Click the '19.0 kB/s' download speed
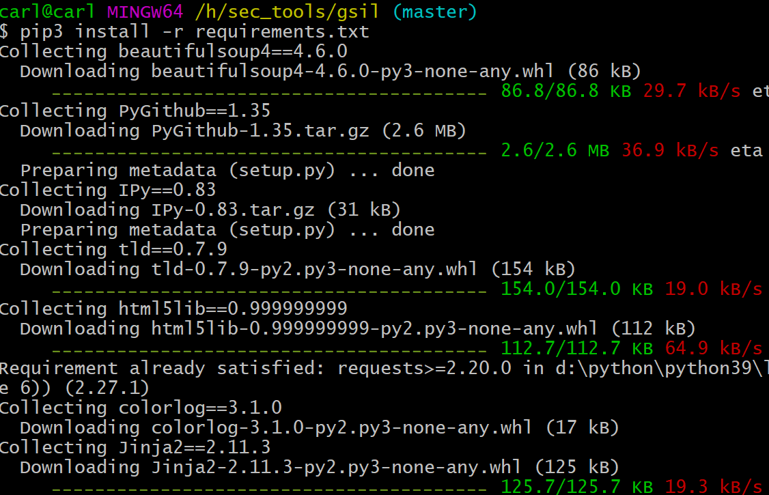769x495 pixels. click(714, 289)
